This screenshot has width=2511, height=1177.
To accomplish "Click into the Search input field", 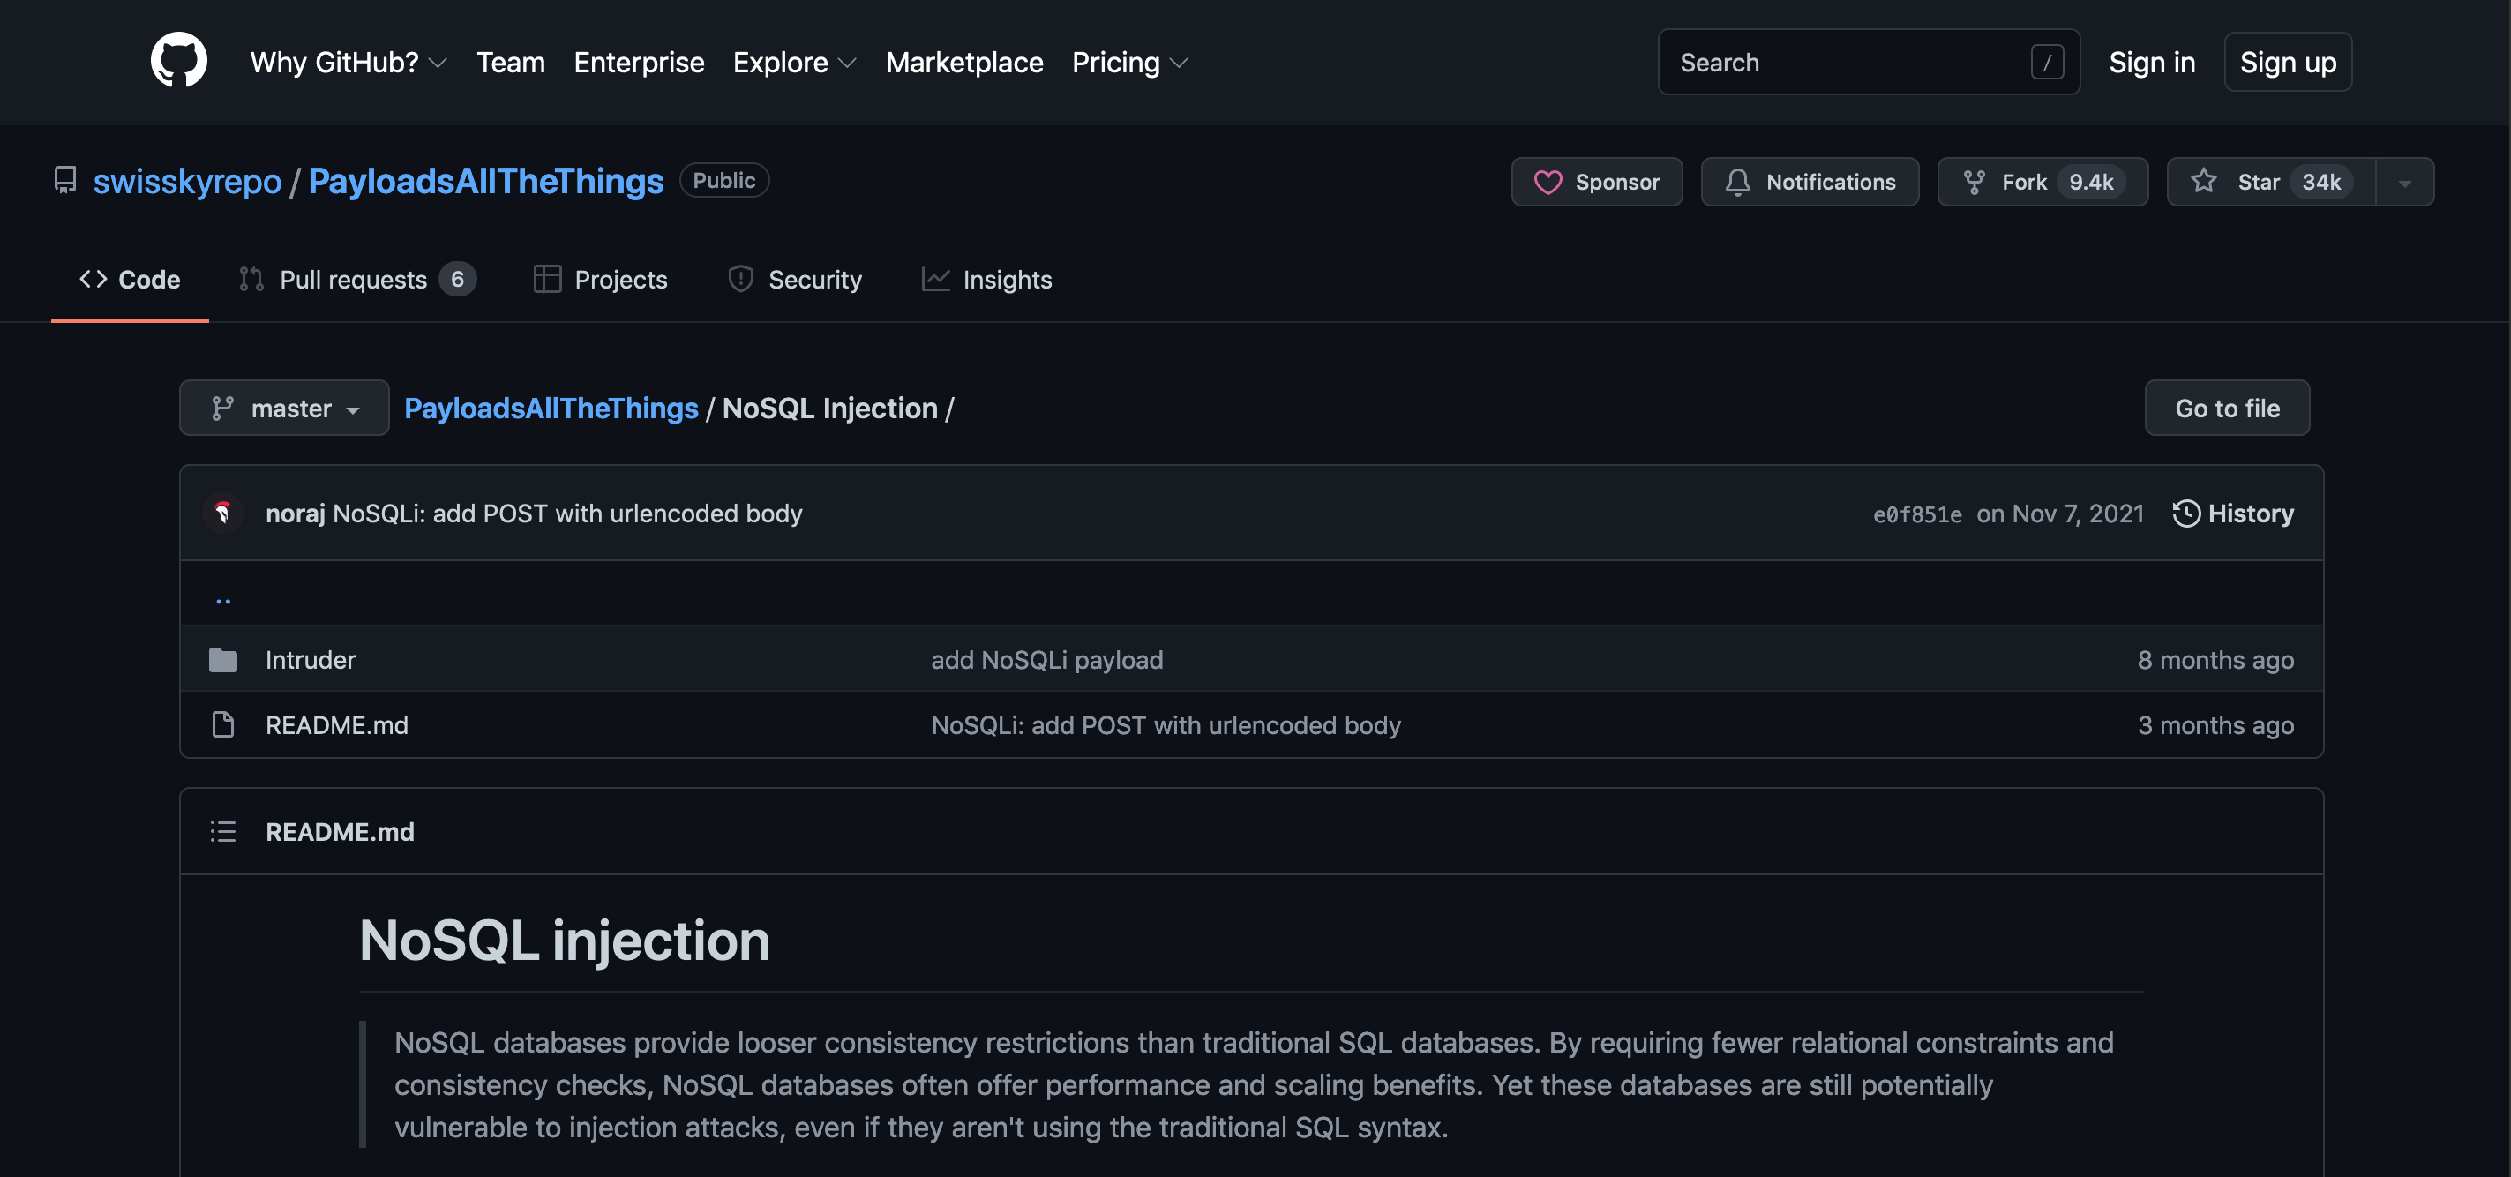I will (1869, 63).
